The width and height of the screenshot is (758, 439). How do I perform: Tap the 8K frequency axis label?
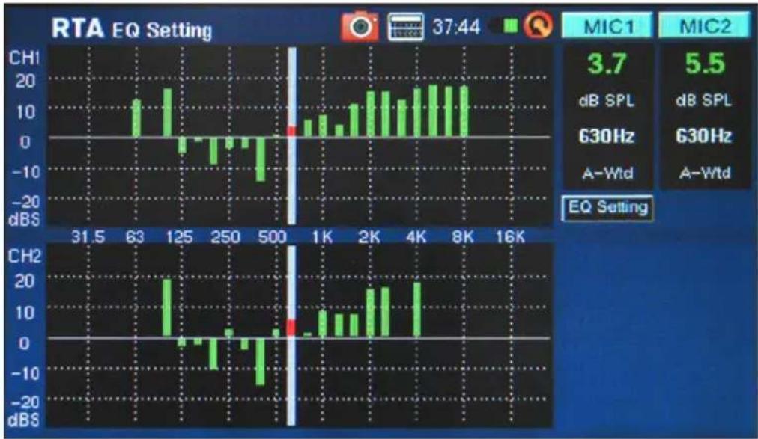pyautogui.click(x=463, y=237)
